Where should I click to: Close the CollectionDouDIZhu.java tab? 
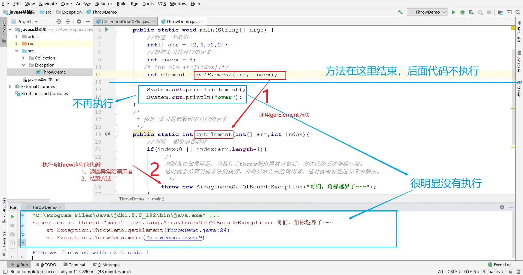(x=154, y=21)
